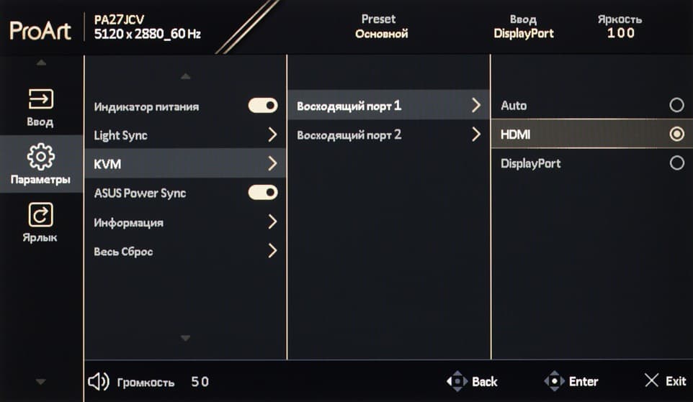
Task: Click the speaker volume icon
Action: (x=98, y=382)
